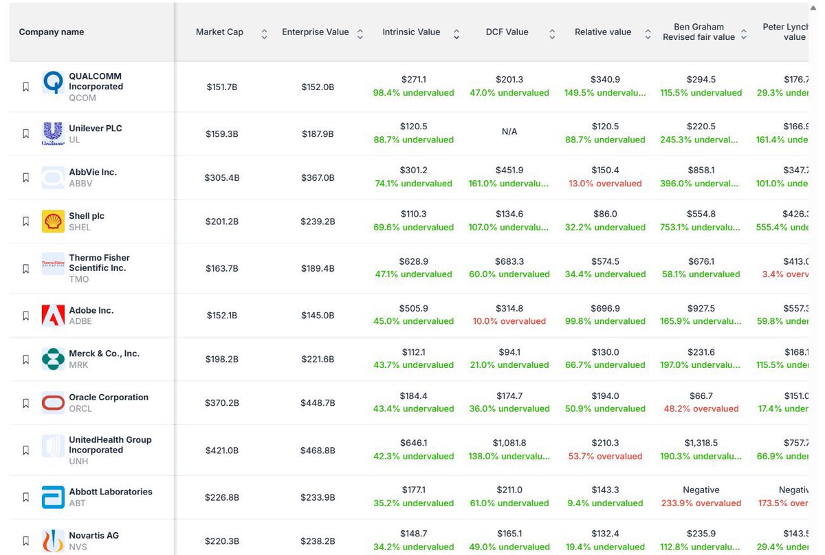Screen dimensions: 825x555
Task: Open the Abbott Laboratories company page
Action: [110, 491]
